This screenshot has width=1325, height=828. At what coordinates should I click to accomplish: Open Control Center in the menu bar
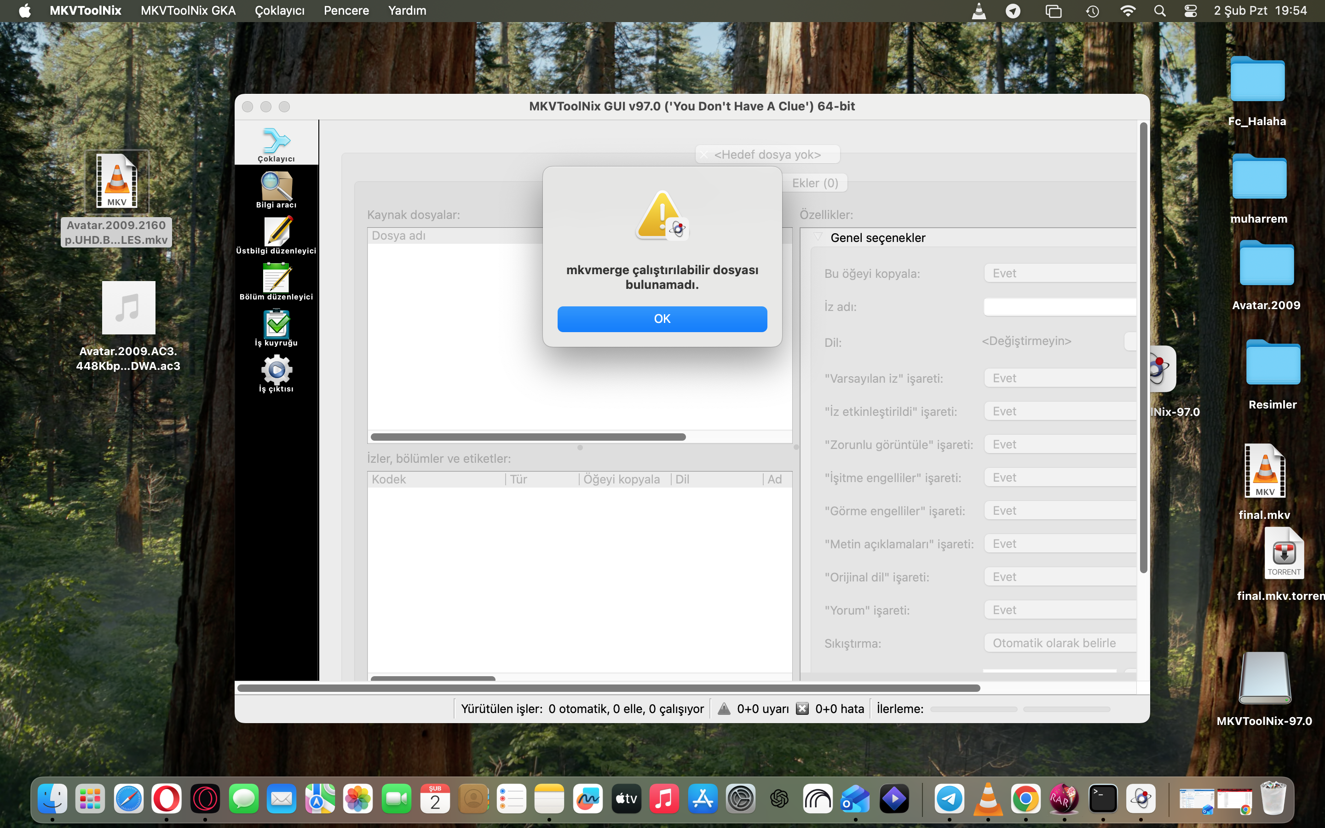[1190, 11]
